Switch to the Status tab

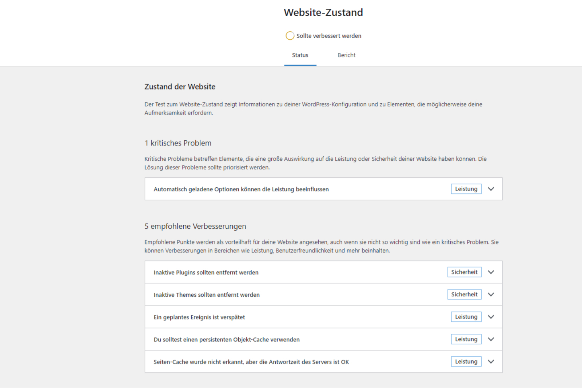point(300,55)
